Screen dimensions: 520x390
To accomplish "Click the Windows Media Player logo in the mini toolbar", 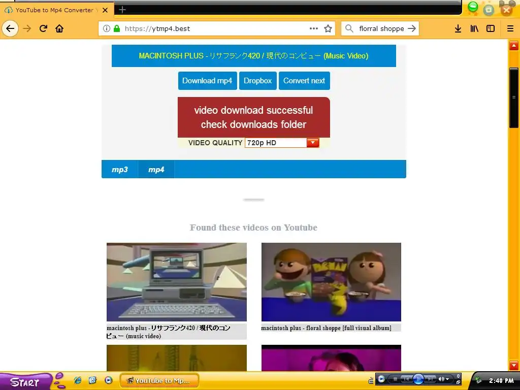I will (x=381, y=379).
